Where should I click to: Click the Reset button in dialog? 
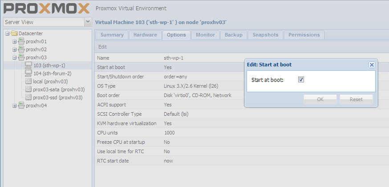tap(356, 99)
